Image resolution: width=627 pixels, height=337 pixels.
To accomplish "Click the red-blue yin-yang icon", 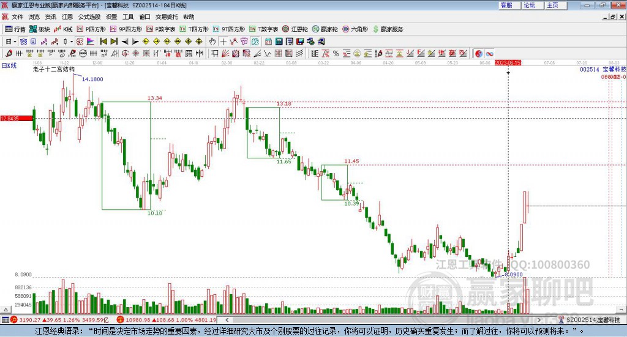I will [479, 53].
